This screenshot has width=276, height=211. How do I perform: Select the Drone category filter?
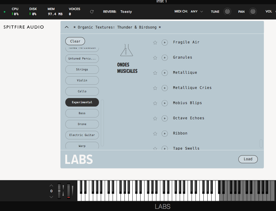[82, 124]
